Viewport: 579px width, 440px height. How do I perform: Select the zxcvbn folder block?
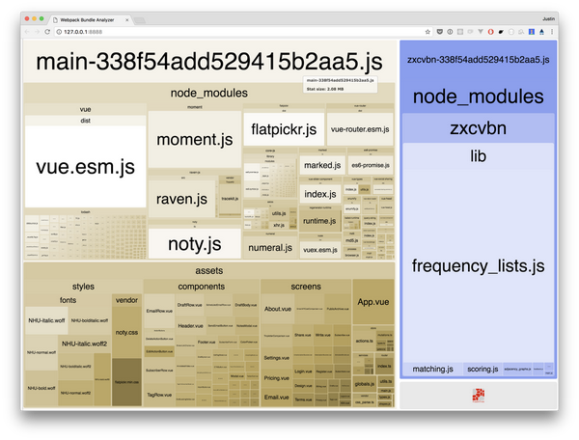pos(479,128)
